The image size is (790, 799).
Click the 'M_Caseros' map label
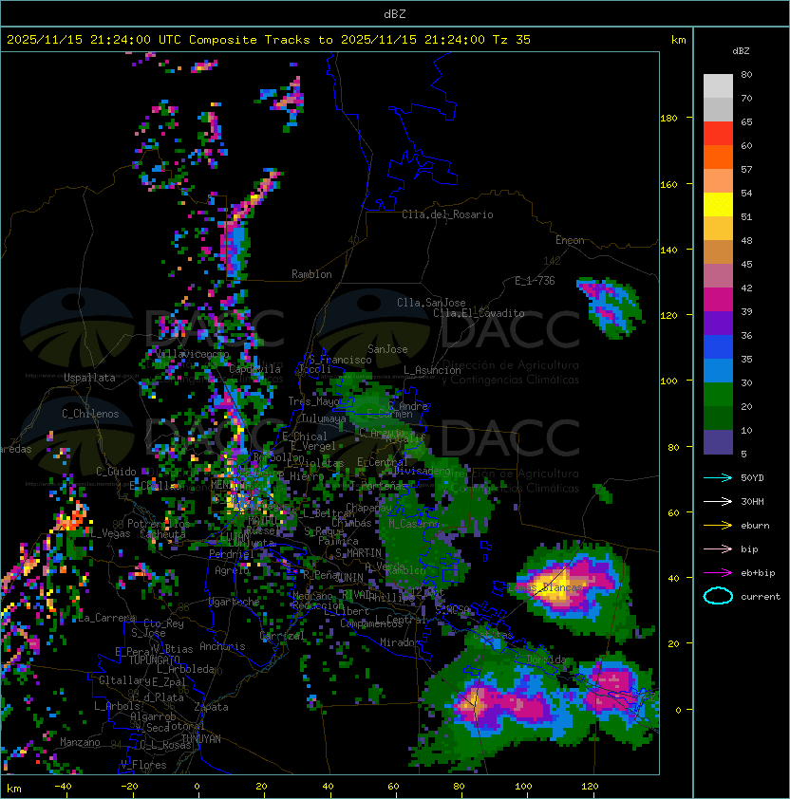tap(414, 523)
